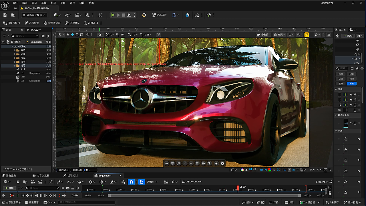Open the curve editor icon in Sequencer
This screenshot has width=366, height=206.
pyautogui.click(x=166, y=182)
